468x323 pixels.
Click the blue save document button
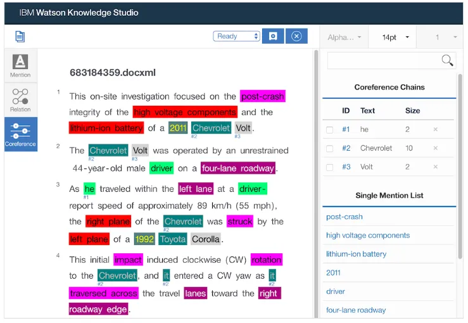click(273, 36)
